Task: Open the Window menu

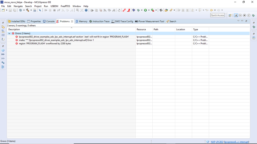Action: (x=77, y=6)
